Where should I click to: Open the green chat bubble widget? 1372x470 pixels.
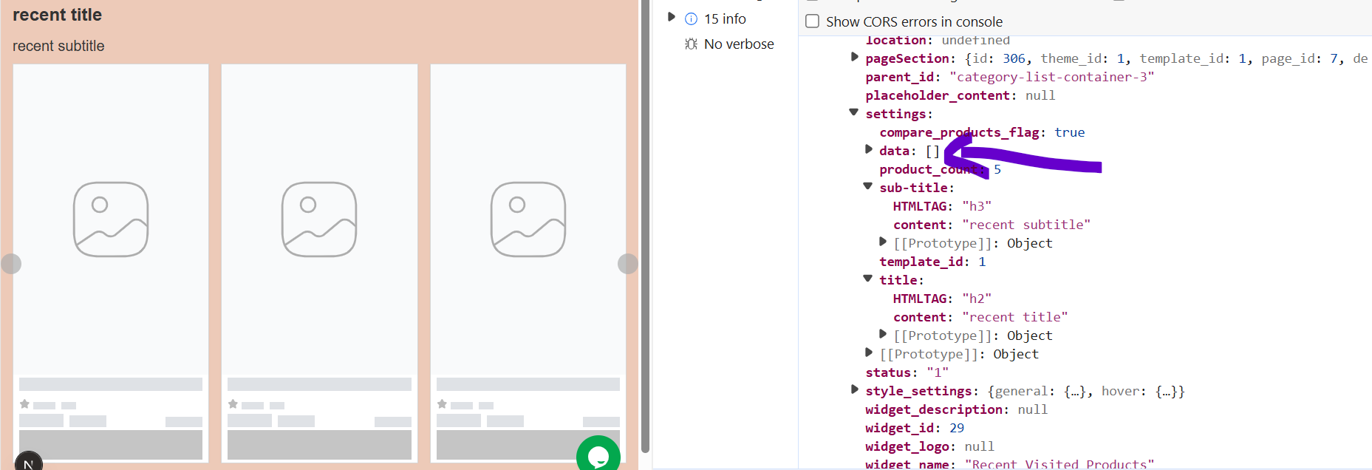[598, 453]
